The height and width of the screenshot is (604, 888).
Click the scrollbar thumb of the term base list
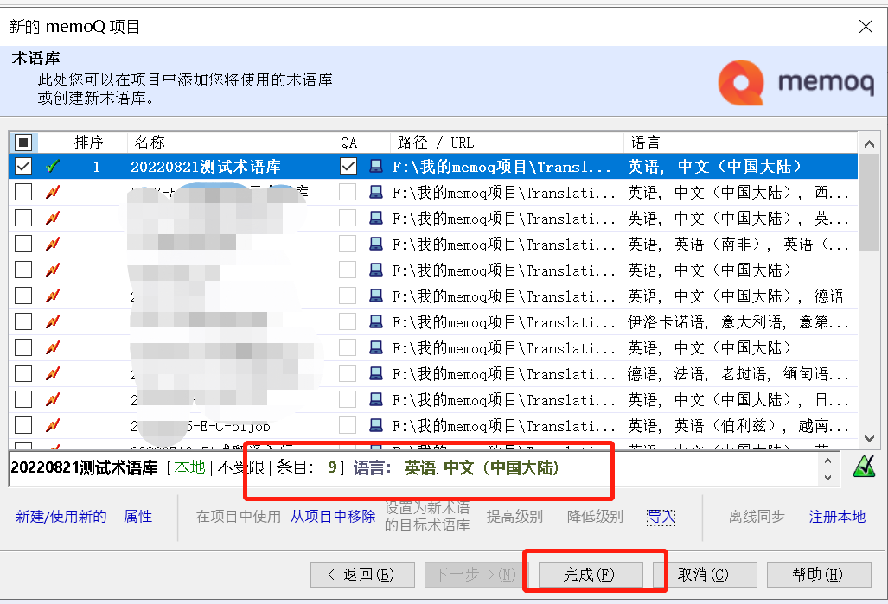pos(869,201)
